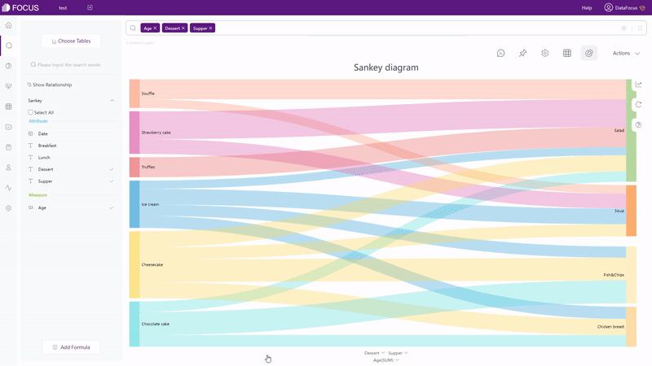The width and height of the screenshot is (652, 366).
Task: Click the DataFocus user avatar icon
Action: point(608,7)
